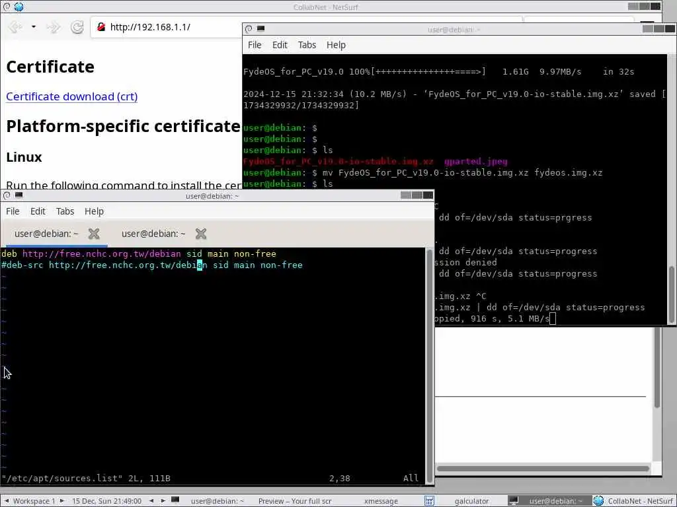Image resolution: width=677 pixels, height=507 pixels.
Task: Click the NetSurf forward navigation arrow
Action: click(x=53, y=27)
